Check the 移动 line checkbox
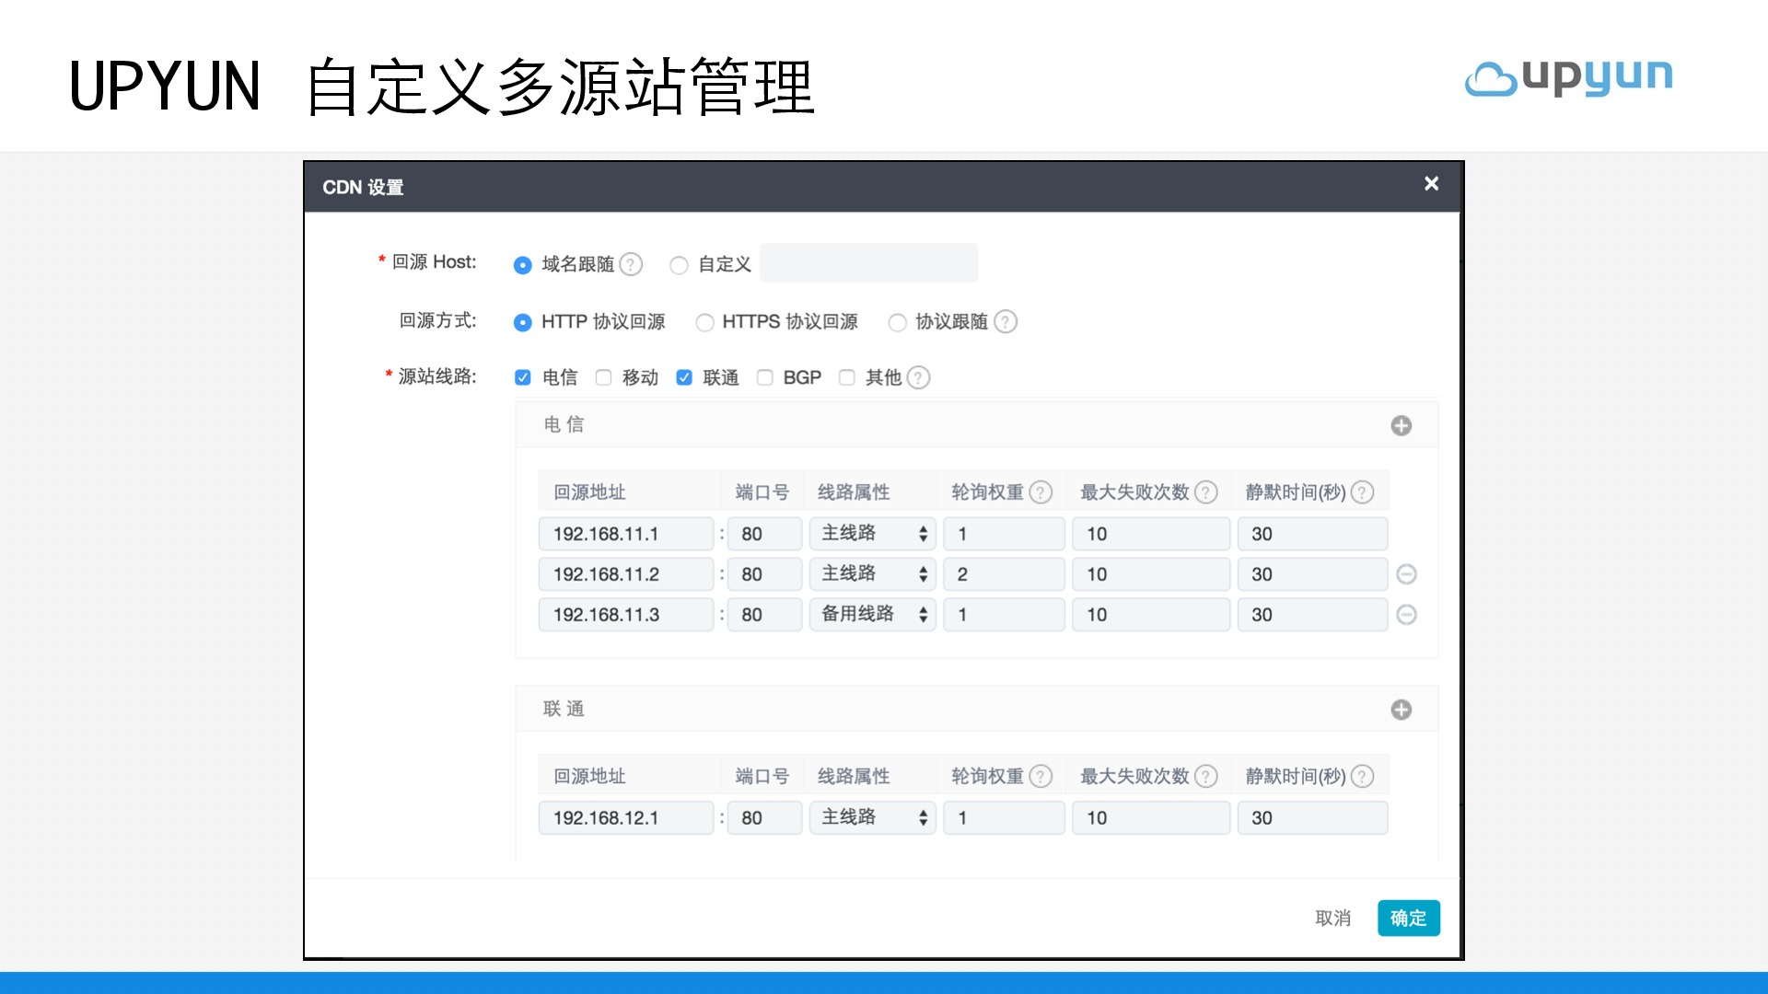1768x994 pixels. (604, 377)
